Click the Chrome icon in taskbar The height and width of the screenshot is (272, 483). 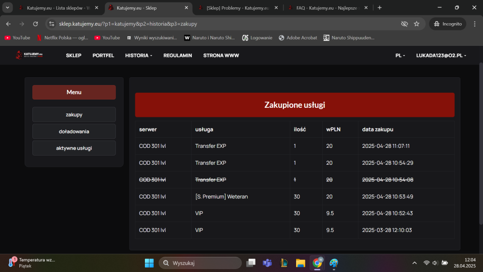[x=317, y=263]
